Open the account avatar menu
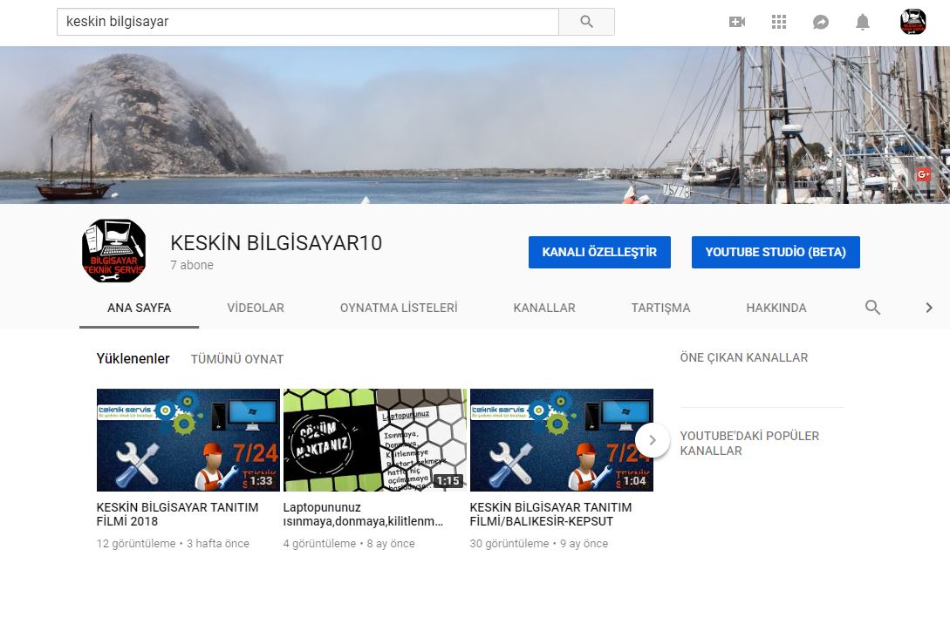Viewport: 950px width, 631px height. coord(912,22)
